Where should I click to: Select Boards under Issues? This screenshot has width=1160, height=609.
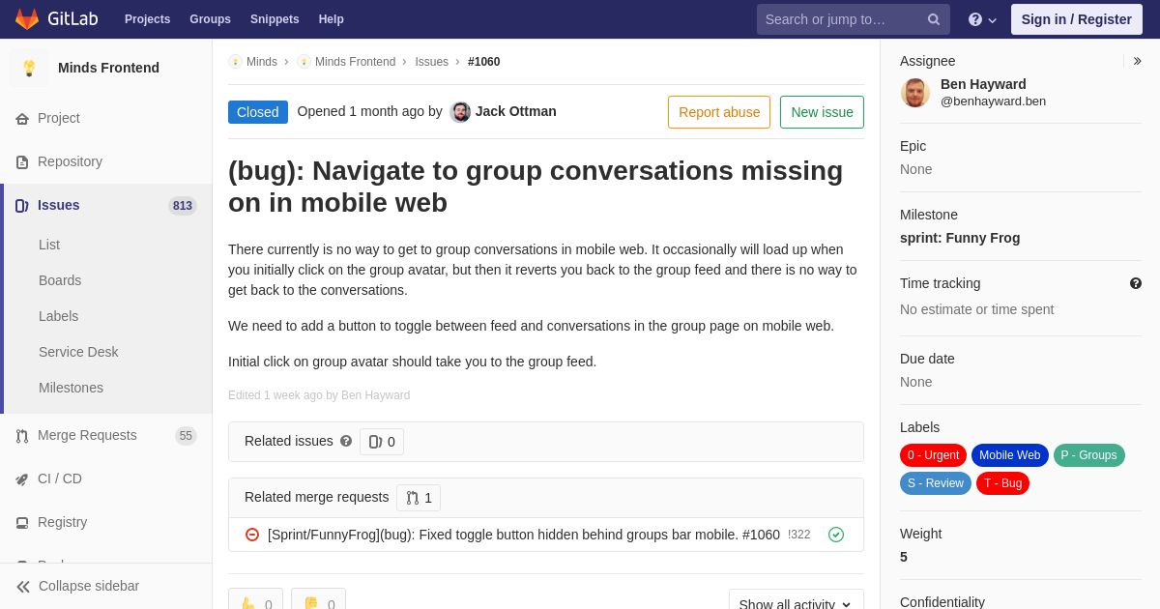coord(60,280)
